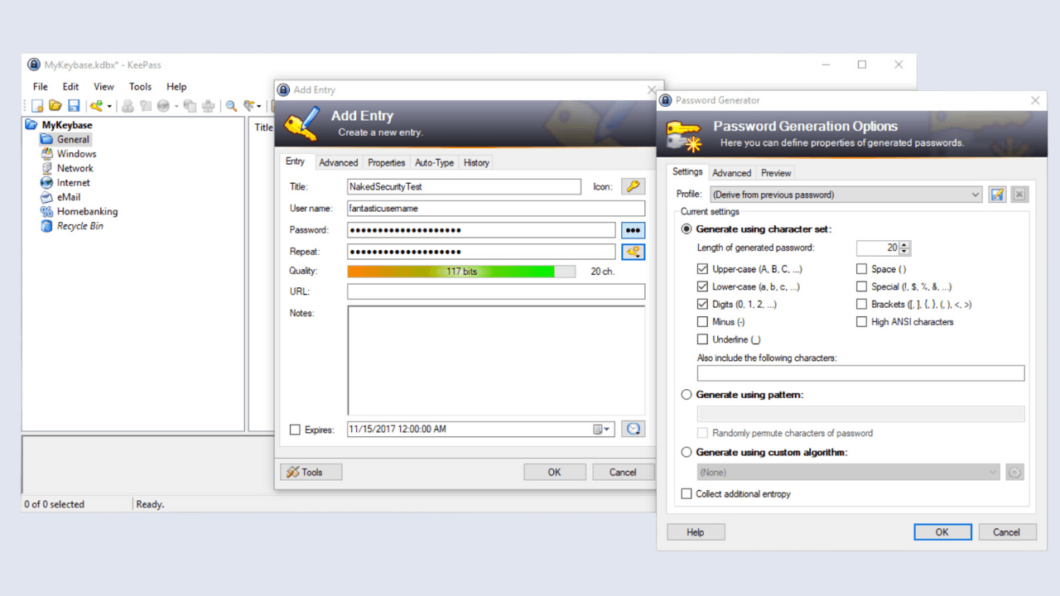Toggle Expires checkbox in Add Entry
The width and height of the screenshot is (1060, 596).
coord(295,430)
